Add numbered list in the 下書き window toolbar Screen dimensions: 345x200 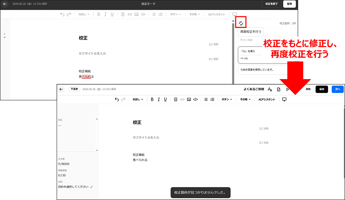[x=212, y=99]
